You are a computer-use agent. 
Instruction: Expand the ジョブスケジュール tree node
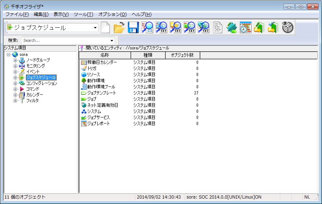15,77
